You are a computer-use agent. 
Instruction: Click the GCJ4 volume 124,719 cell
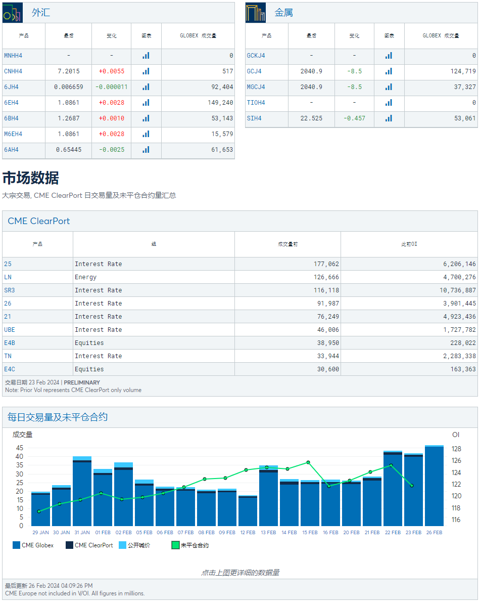click(441, 71)
